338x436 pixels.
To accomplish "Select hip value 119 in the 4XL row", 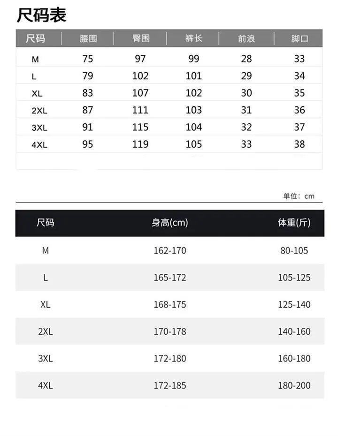I will (140, 144).
